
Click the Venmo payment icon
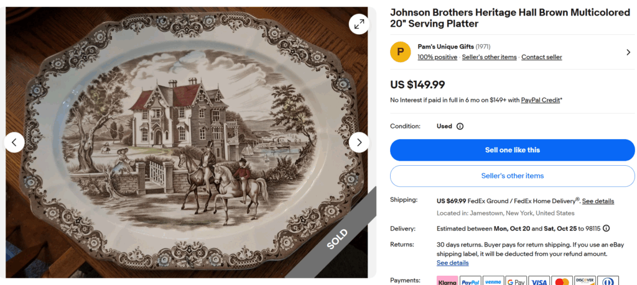coord(493,282)
